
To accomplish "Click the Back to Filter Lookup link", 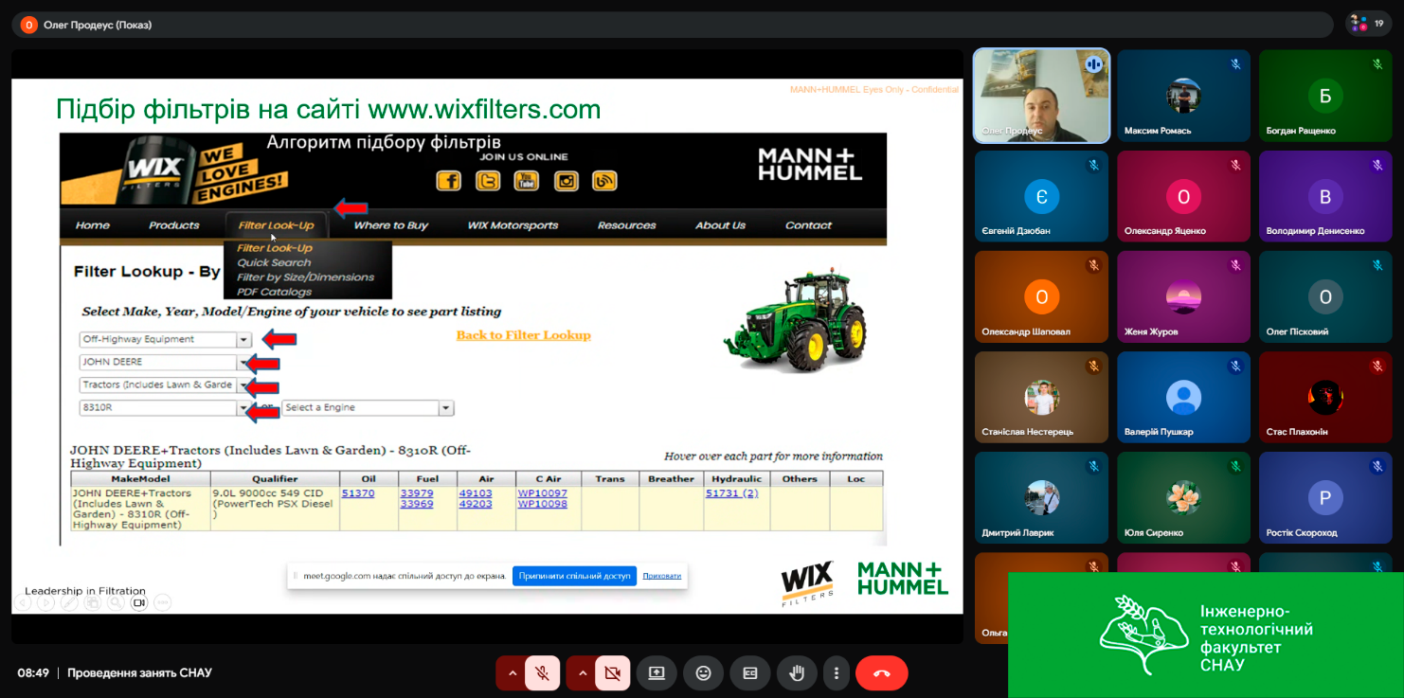I will point(523,335).
